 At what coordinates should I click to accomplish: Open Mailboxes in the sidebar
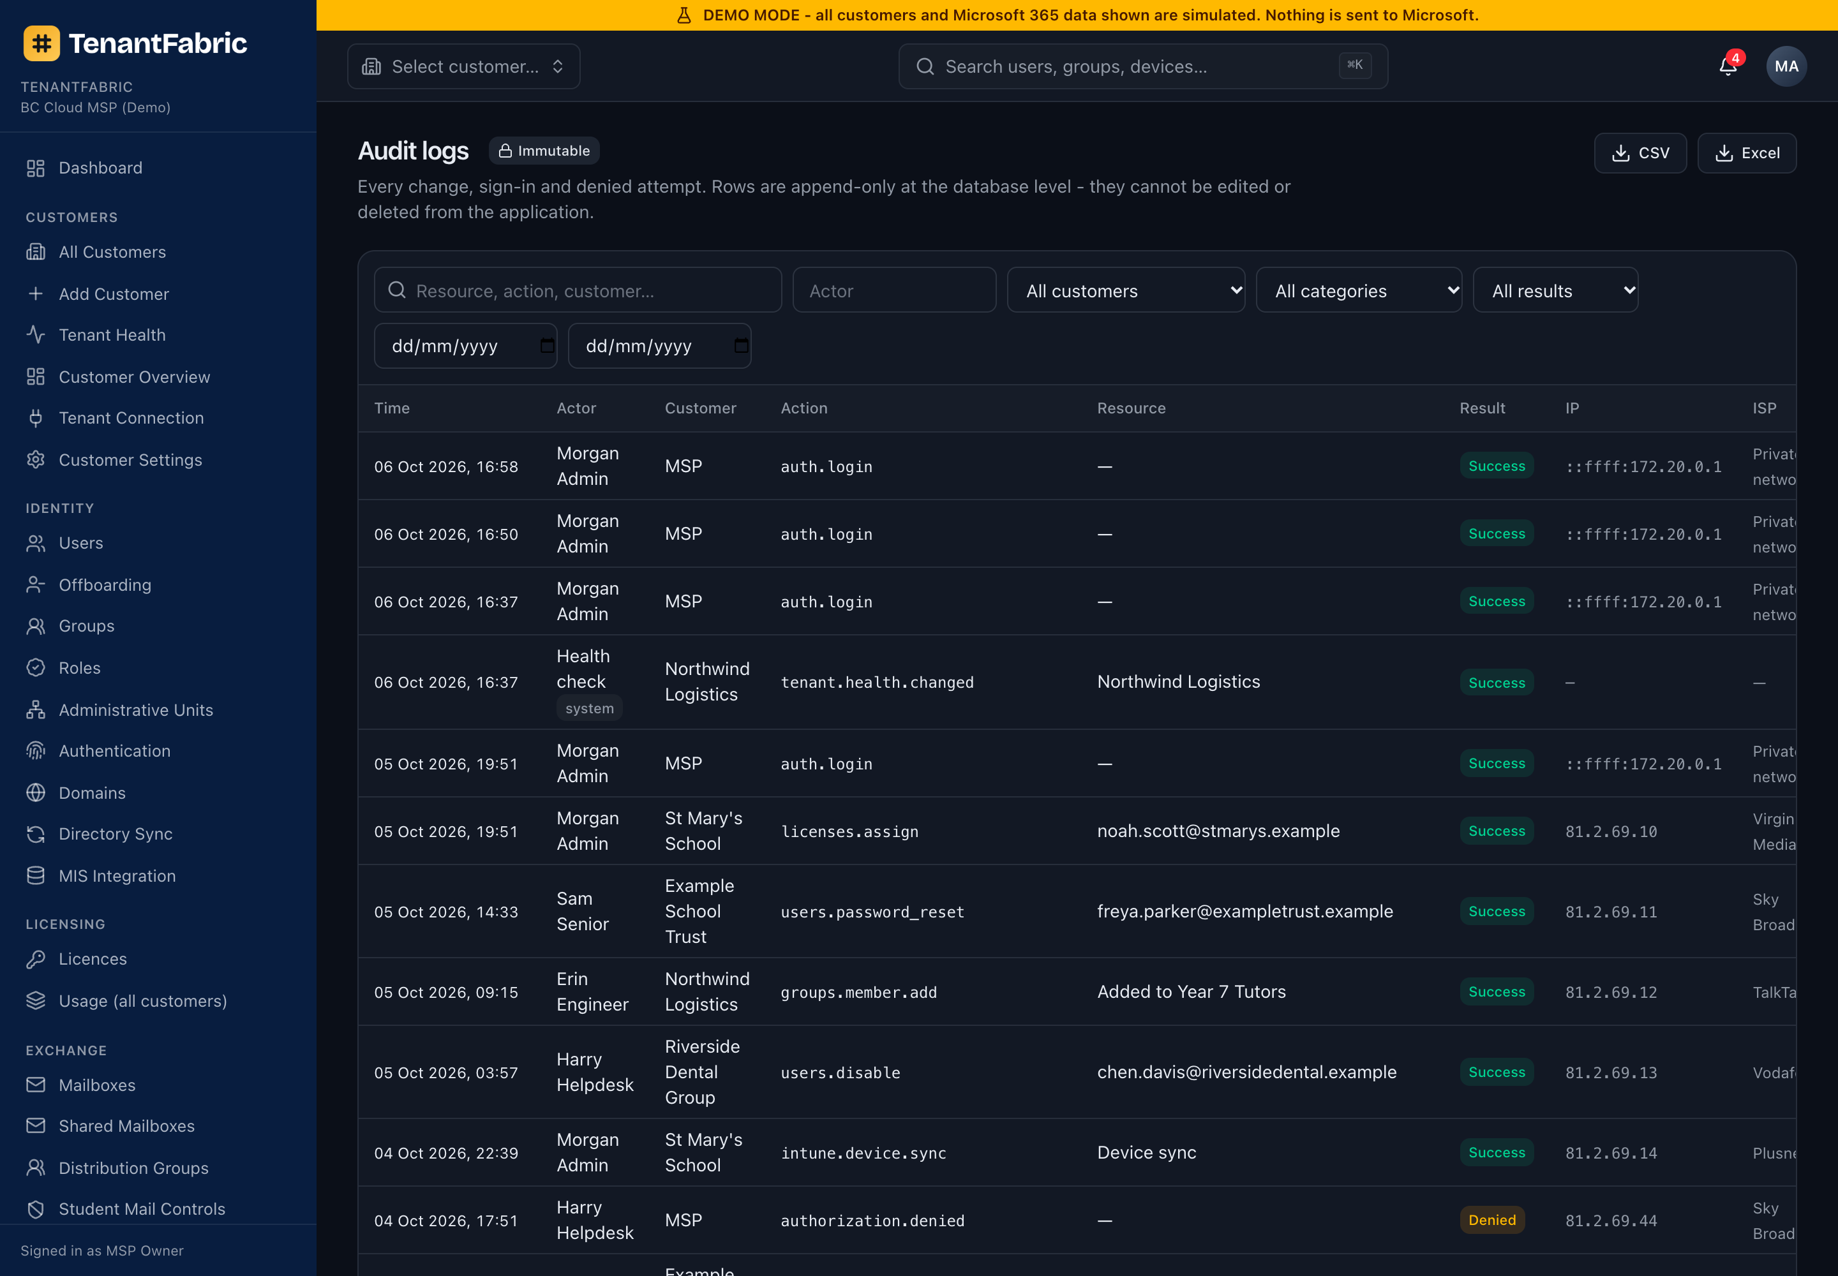point(97,1085)
